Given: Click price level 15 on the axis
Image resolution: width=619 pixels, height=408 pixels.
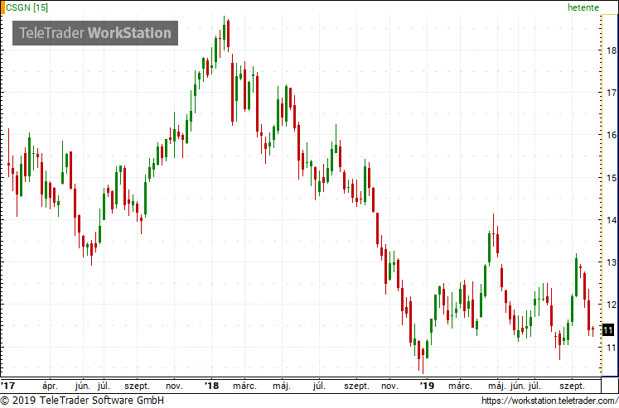Looking at the screenshot, I should click(x=612, y=178).
